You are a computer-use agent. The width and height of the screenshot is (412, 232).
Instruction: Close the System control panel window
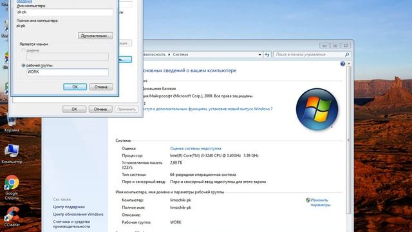[346, 46]
